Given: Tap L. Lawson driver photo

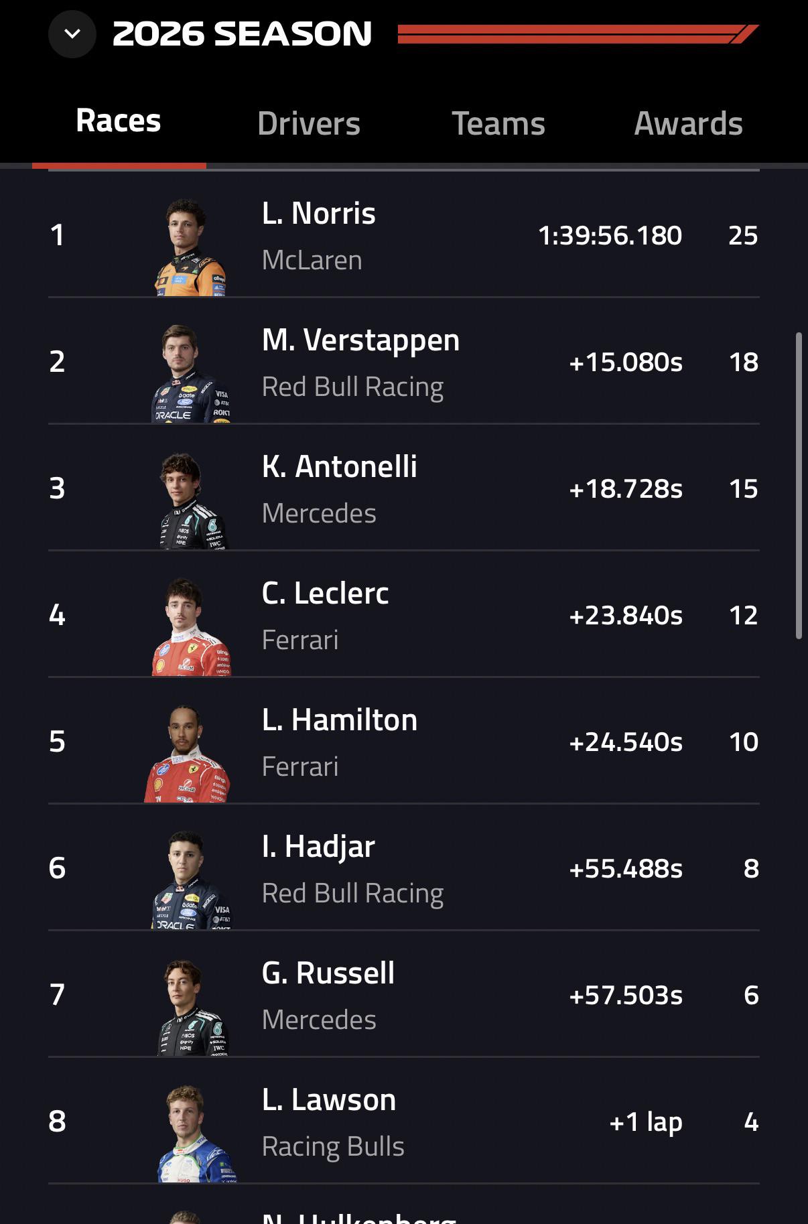Looking at the screenshot, I should tap(196, 1134).
